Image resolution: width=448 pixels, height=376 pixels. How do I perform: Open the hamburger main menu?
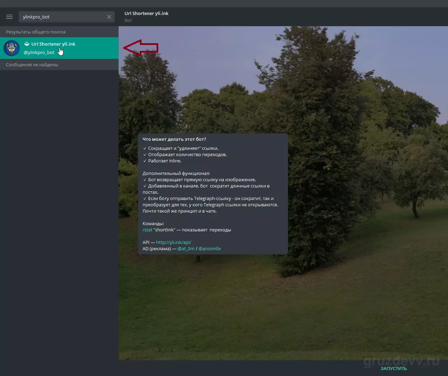pyautogui.click(x=9, y=17)
